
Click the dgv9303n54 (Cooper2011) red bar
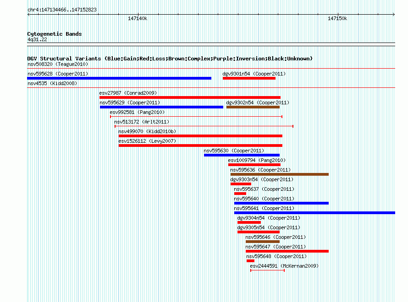pyautogui.click(x=241, y=184)
